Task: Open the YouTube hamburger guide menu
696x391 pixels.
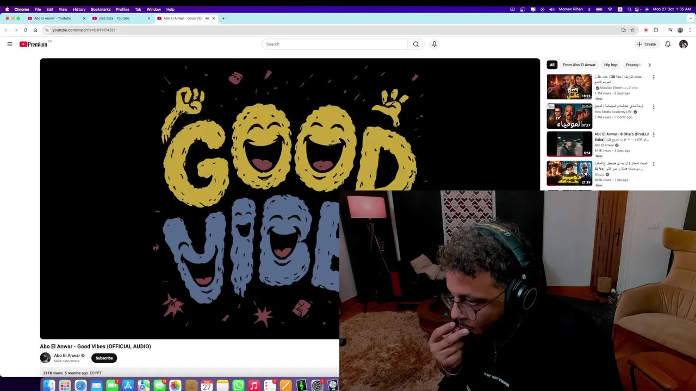Action: tap(10, 44)
